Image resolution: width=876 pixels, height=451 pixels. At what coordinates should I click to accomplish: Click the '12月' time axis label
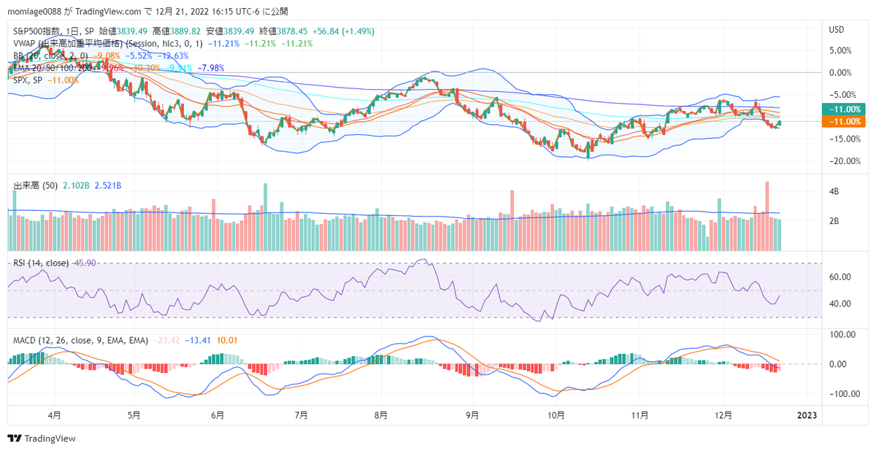[x=724, y=415]
